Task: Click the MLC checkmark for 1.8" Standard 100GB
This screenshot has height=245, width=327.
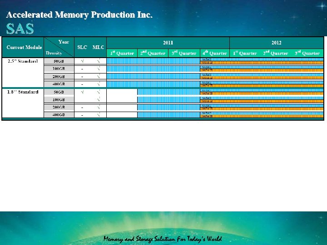Action: pos(99,99)
